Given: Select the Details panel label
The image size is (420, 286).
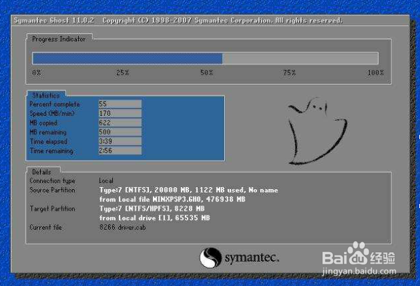Looking at the screenshot, I should tap(41, 172).
